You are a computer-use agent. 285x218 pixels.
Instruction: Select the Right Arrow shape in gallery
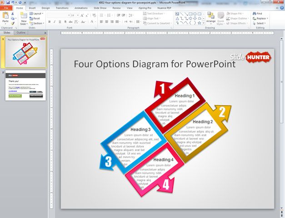190,18
